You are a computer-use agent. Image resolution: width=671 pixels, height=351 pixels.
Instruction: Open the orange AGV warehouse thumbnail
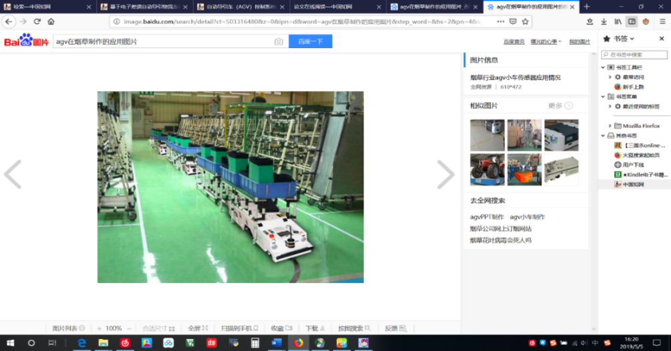click(x=524, y=169)
